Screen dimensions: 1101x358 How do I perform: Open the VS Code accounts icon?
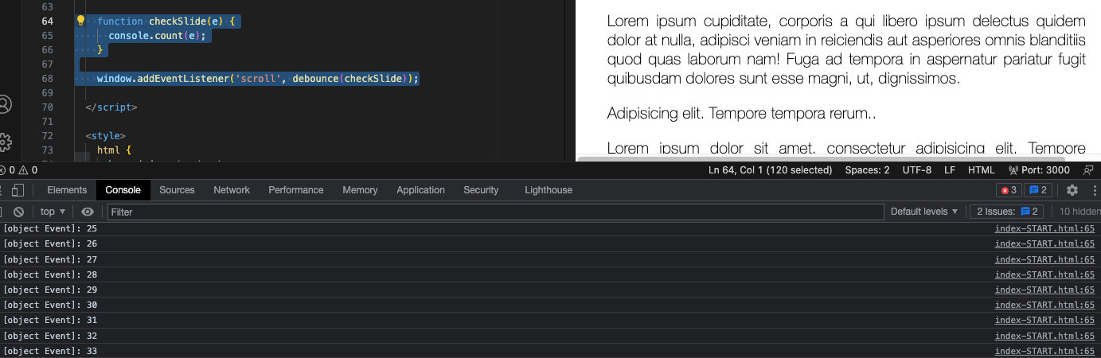[4, 104]
